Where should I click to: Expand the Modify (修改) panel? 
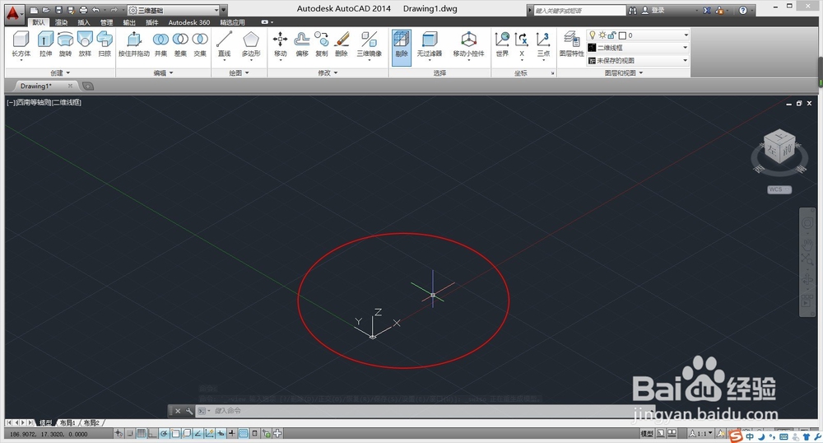click(x=328, y=73)
